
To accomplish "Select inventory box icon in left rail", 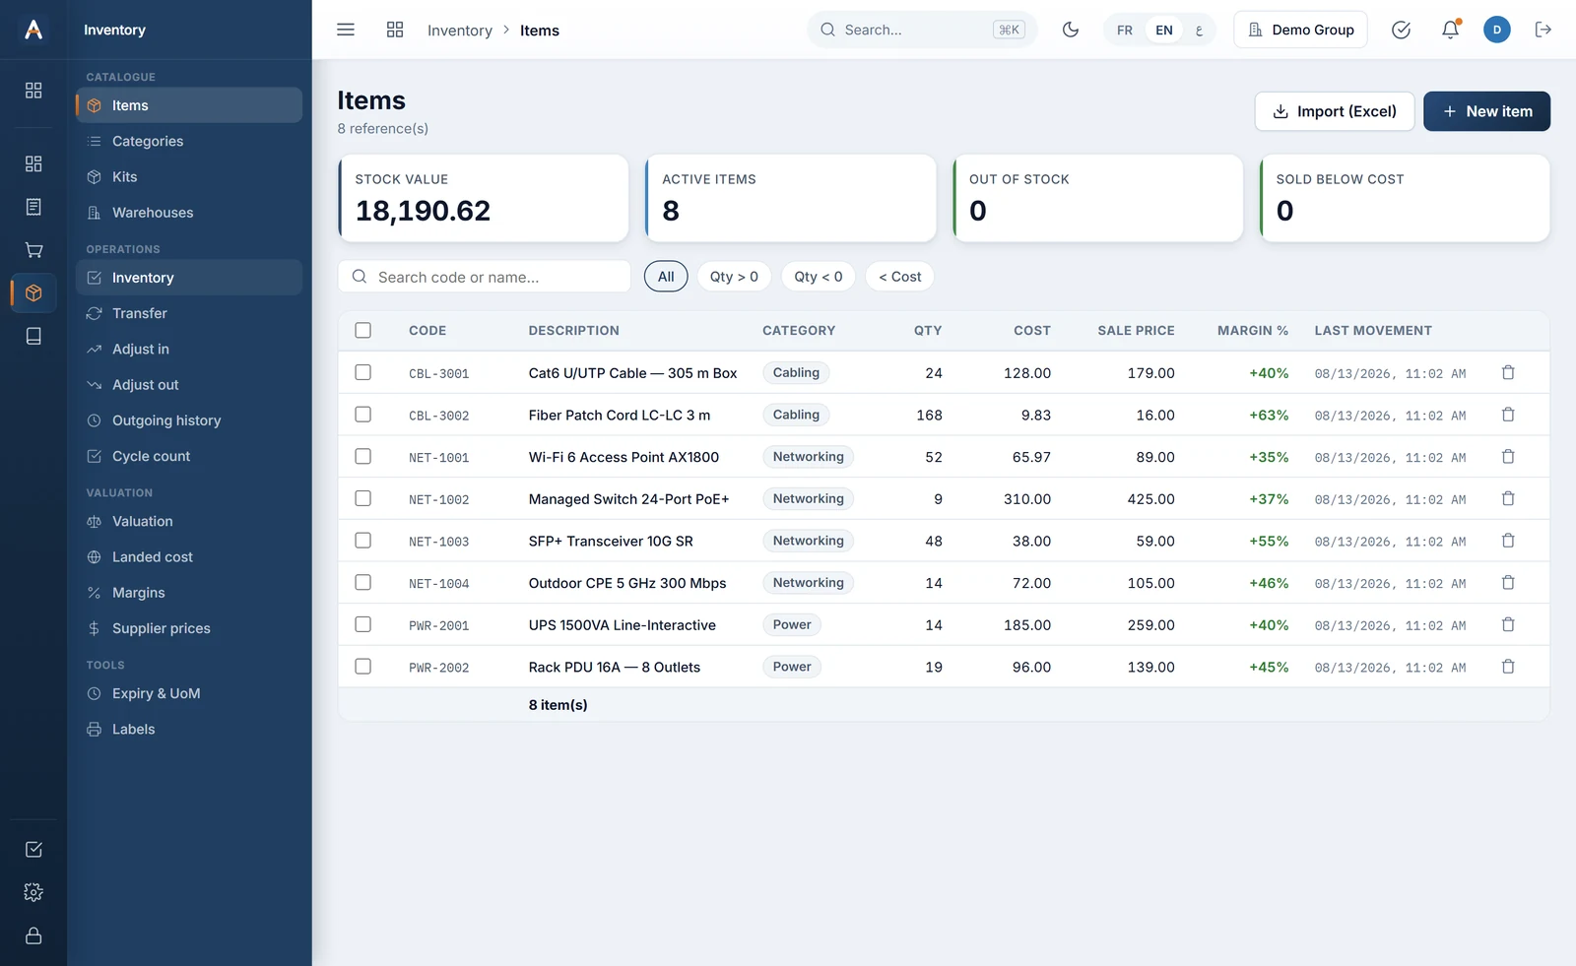I will (x=33, y=292).
